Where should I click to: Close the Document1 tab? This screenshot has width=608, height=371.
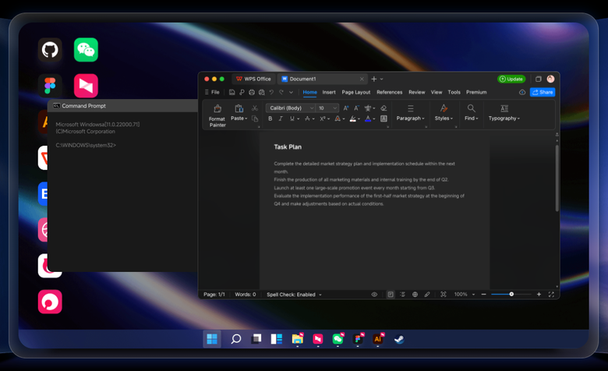pyautogui.click(x=362, y=79)
